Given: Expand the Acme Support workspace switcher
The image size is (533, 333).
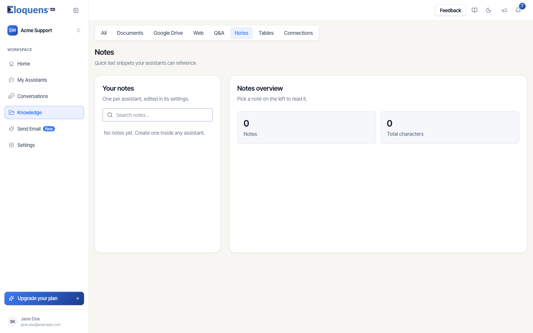Looking at the screenshot, I should (x=44, y=30).
